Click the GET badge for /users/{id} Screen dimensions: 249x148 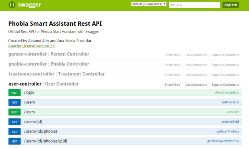click(x=15, y=122)
